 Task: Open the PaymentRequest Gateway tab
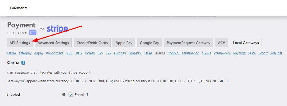(189, 43)
